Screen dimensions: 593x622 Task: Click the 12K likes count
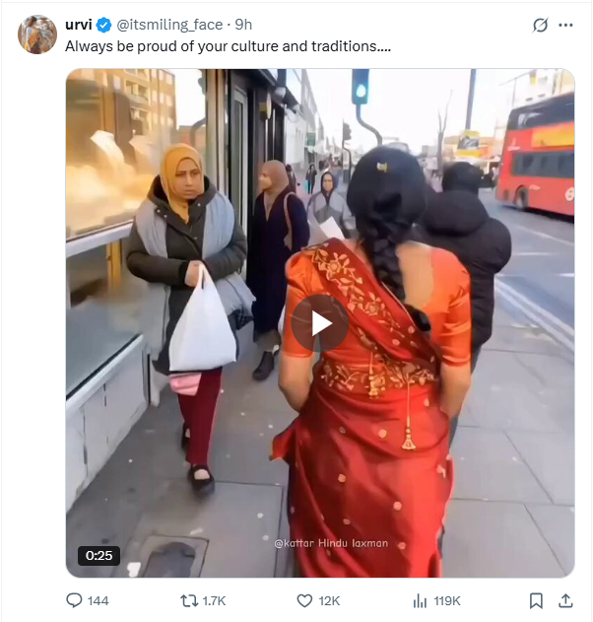point(329,601)
